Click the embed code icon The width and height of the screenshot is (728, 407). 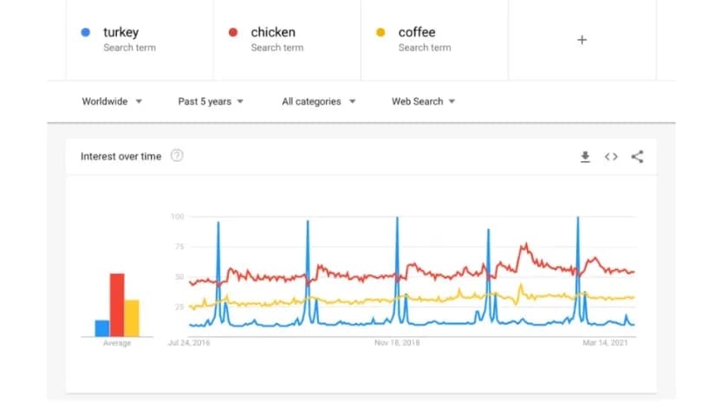coord(611,157)
